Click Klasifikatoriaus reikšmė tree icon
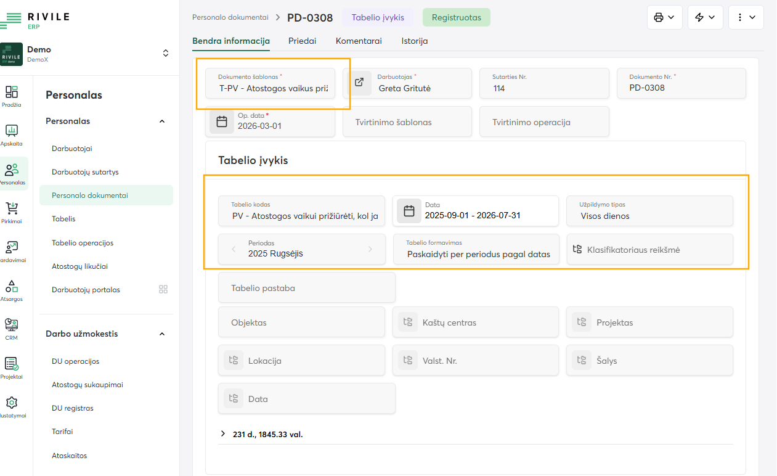The height and width of the screenshot is (476, 777). click(577, 250)
